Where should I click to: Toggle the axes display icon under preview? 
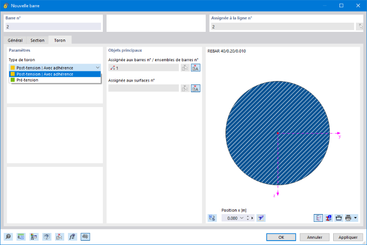pos(318,218)
